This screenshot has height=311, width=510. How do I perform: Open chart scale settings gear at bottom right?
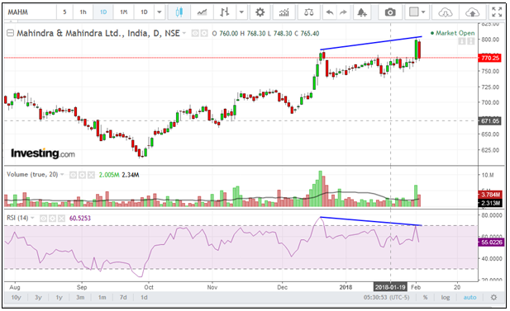click(x=493, y=297)
